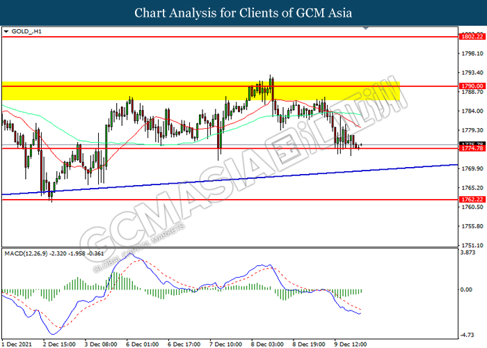Click the Chart Analysis for Clients title
This screenshot has height=348, width=487.
[x=243, y=13]
